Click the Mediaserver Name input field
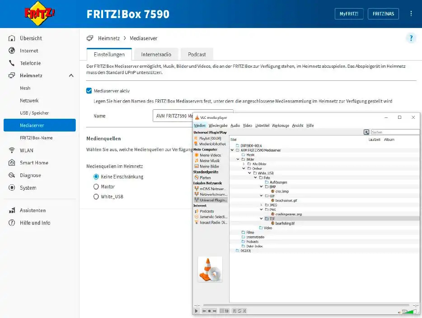Image resolution: width=422 pixels, height=318 pixels. [193, 116]
